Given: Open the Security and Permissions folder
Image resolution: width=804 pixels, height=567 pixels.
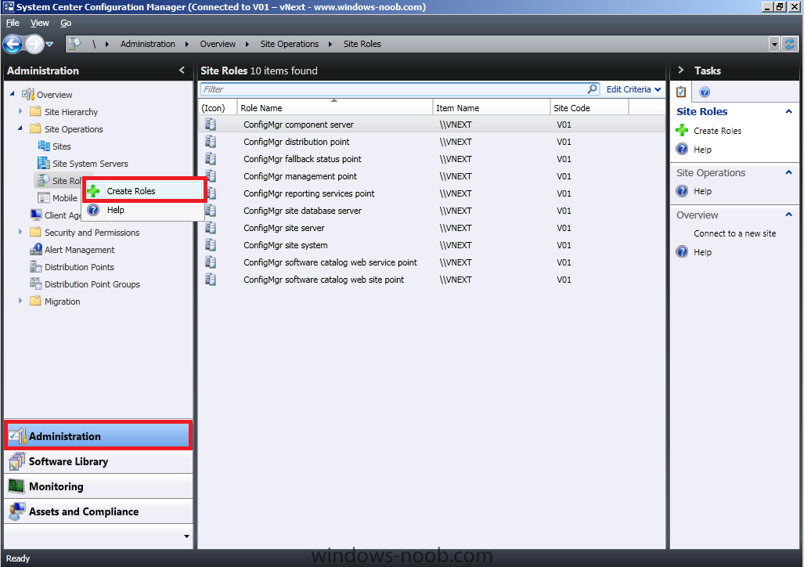Looking at the screenshot, I should click(35, 232).
